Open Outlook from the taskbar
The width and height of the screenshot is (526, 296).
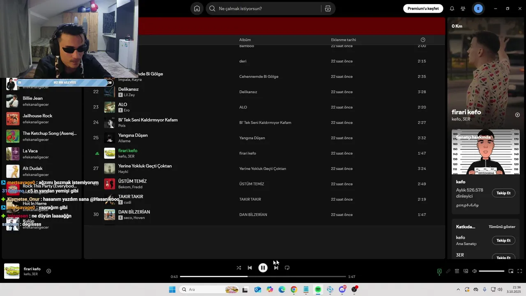click(x=258, y=289)
